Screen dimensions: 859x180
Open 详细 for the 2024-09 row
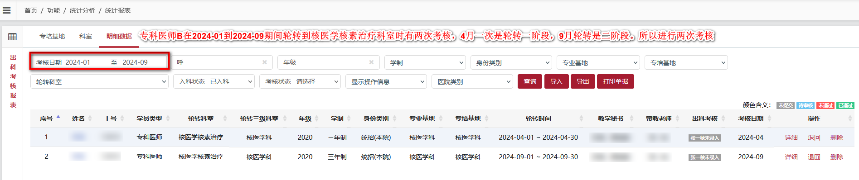click(x=791, y=157)
